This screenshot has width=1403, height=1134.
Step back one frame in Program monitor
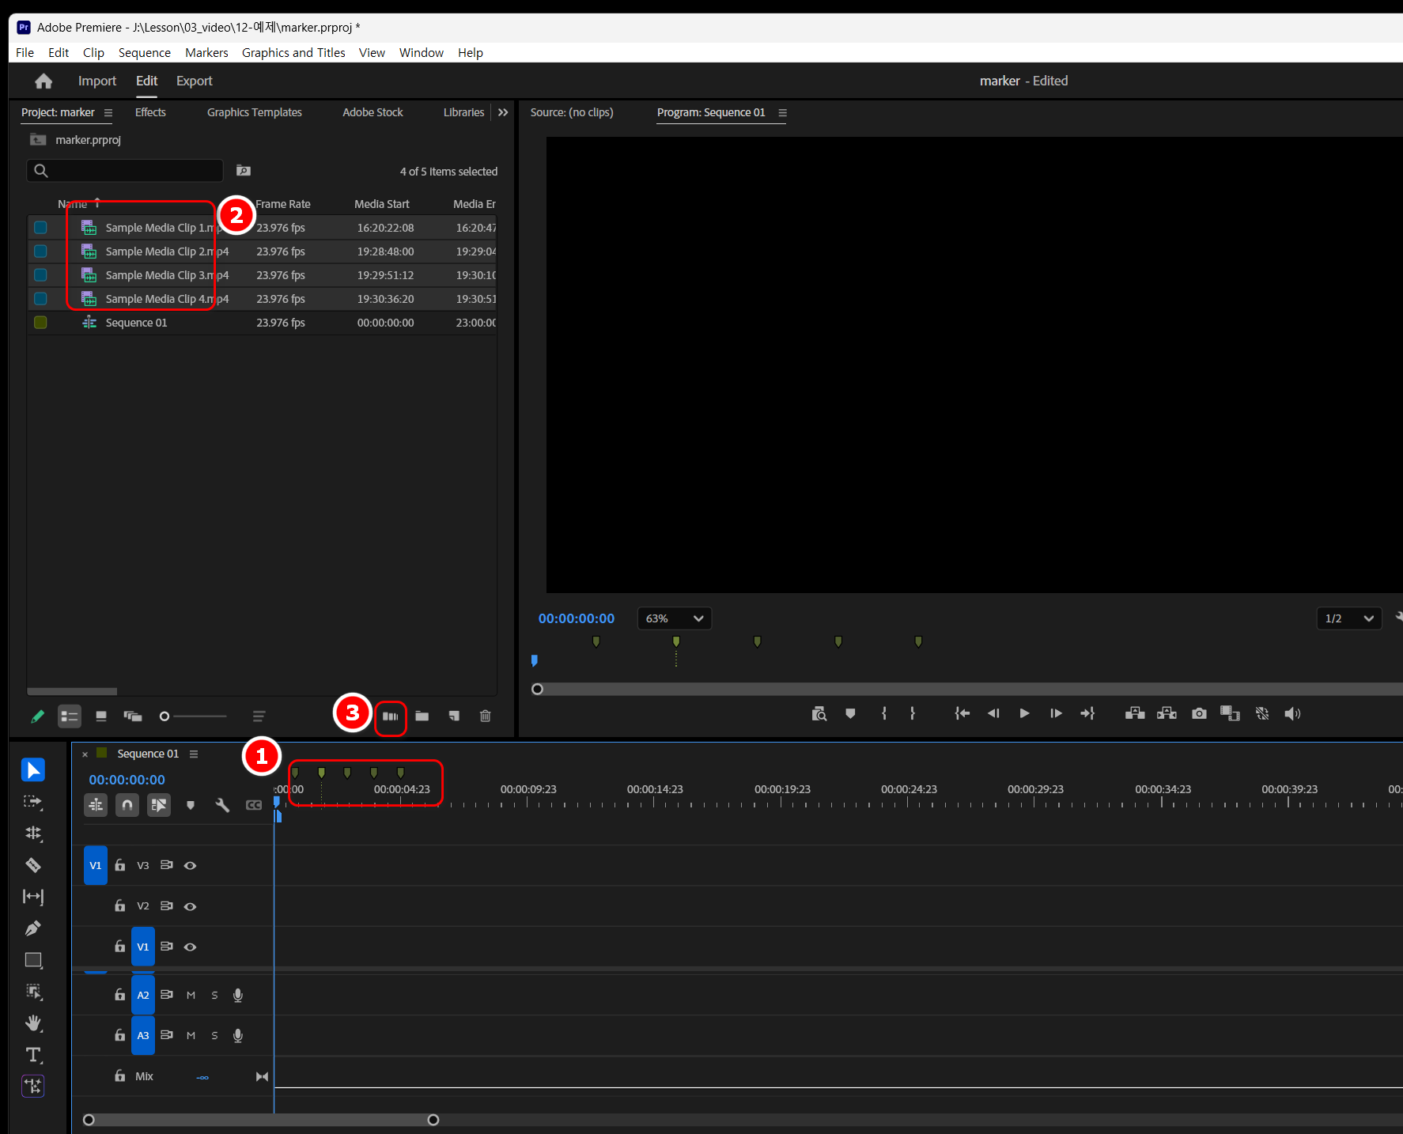pos(993,713)
